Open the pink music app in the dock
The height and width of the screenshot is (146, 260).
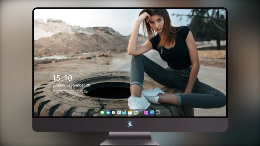coord(146,113)
